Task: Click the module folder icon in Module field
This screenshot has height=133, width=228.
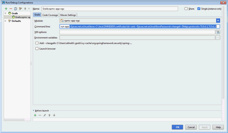Action: (x=62, y=21)
